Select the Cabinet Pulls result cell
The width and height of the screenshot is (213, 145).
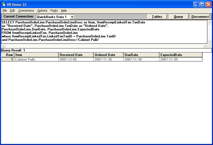coord(36,59)
